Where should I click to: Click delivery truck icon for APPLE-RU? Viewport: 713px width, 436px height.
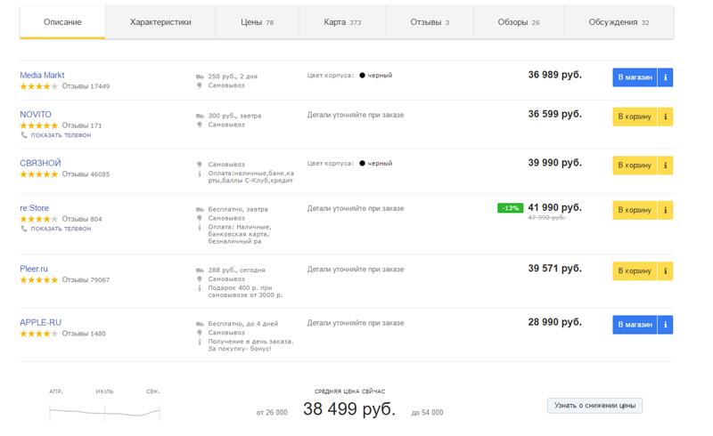click(x=200, y=324)
